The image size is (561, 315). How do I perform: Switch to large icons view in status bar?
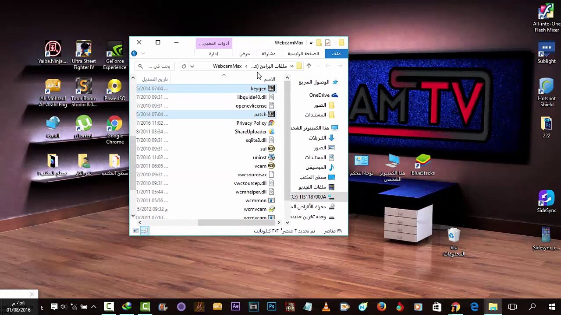pyautogui.click(x=136, y=231)
